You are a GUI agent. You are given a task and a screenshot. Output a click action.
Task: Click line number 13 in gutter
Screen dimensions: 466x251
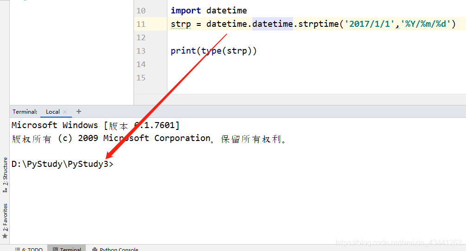click(141, 51)
